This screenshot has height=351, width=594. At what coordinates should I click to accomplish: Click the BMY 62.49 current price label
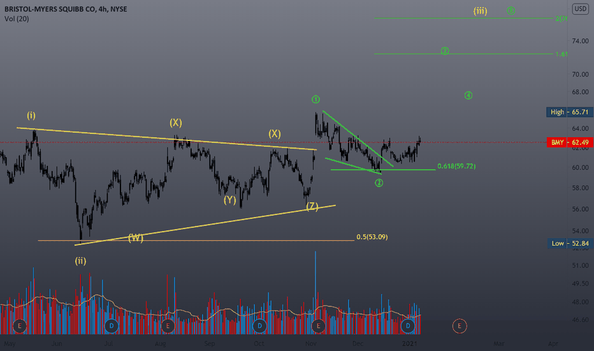pyautogui.click(x=570, y=142)
